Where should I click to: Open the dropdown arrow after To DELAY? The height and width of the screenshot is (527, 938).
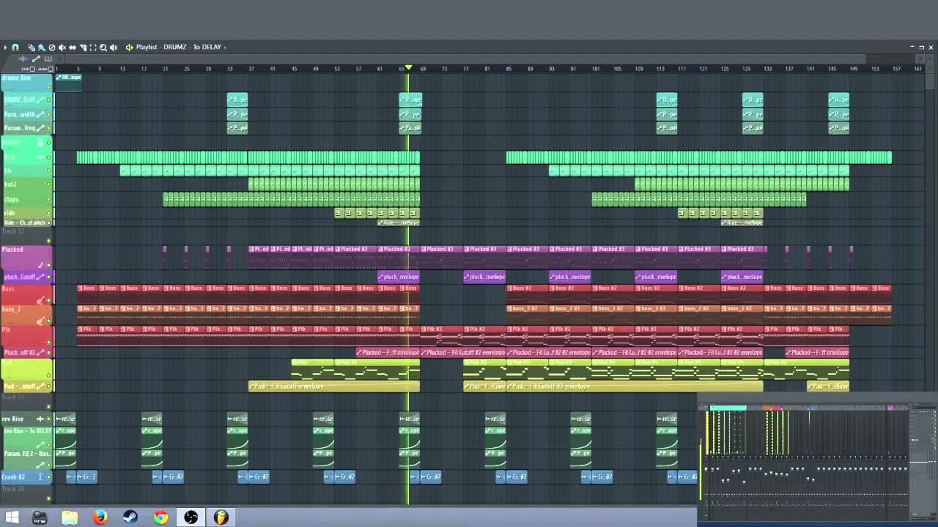click(224, 48)
